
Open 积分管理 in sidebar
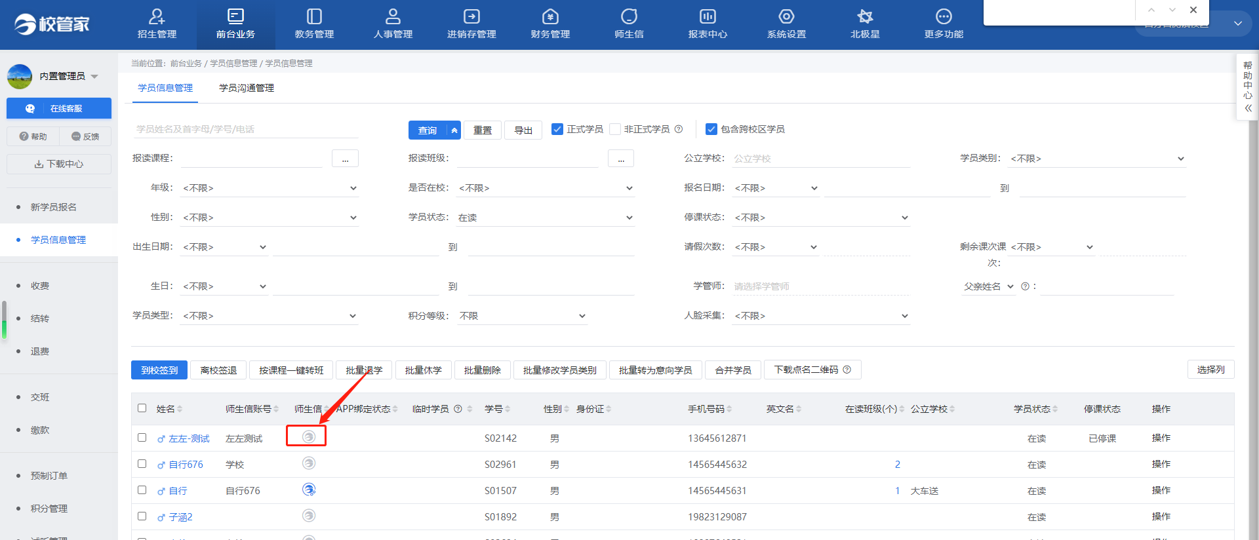[49, 509]
